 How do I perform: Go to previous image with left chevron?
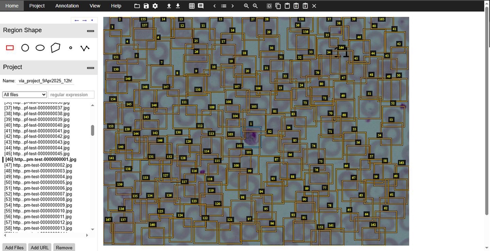click(x=214, y=6)
